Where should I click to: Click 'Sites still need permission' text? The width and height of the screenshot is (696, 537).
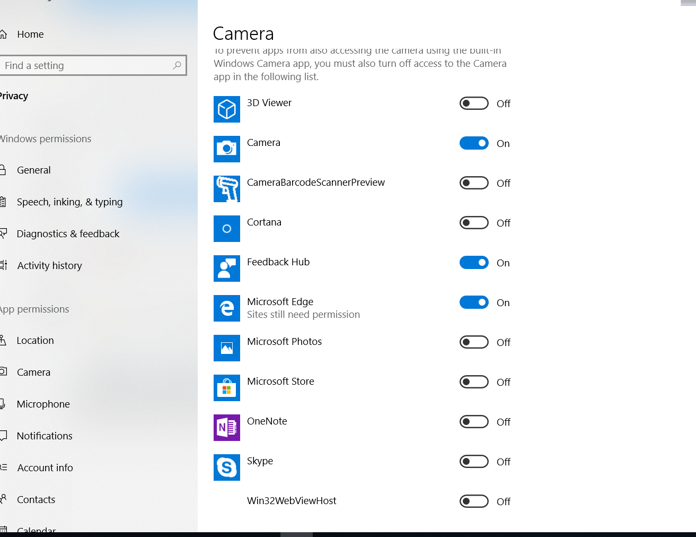click(x=303, y=315)
